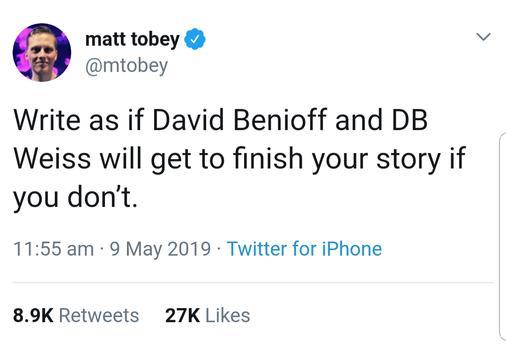This screenshot has height=346, width=506.
Task: Click the word "Retweets" label
Action: [x=99, y=316]
